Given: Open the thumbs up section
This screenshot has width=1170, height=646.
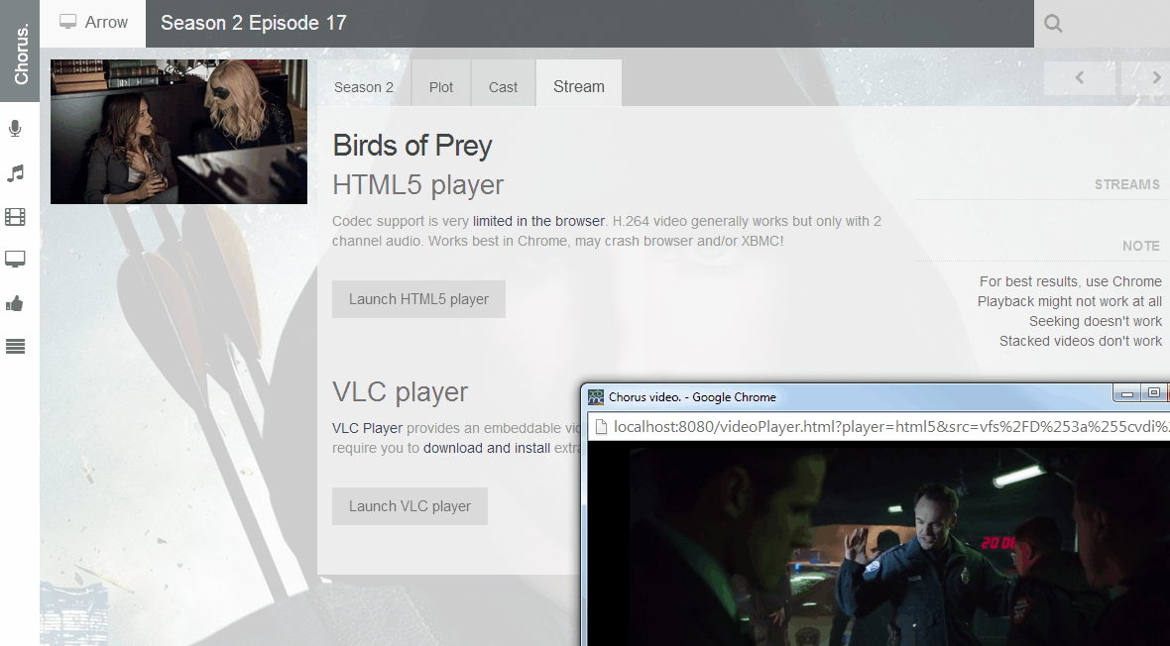Looking at the screenshot, I should (15, 303).
